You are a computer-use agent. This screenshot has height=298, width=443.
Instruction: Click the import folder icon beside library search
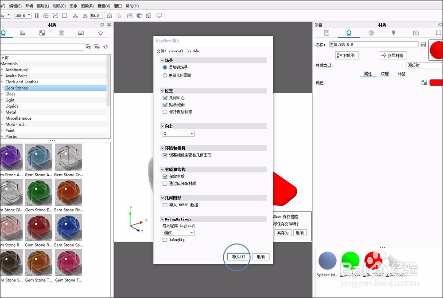click(x=88, y=47)
